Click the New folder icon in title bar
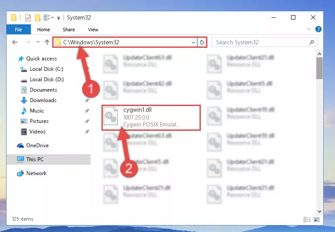 [x=37, y=18]
